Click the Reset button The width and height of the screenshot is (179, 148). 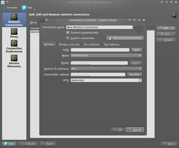tap(48, 144)
